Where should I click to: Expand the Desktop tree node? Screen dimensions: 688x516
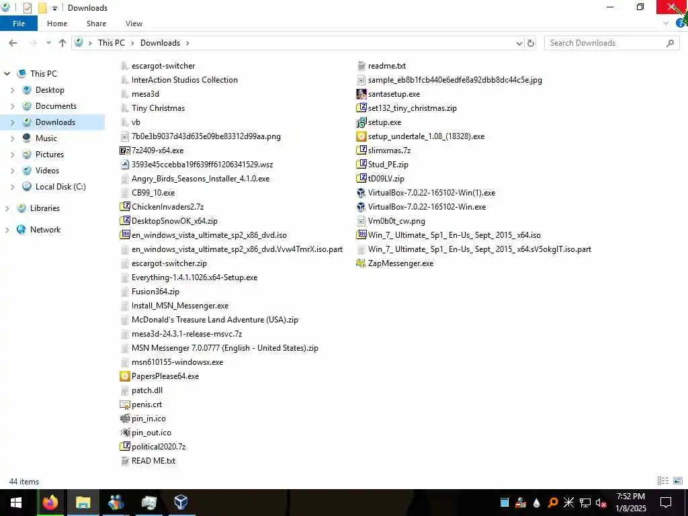point(12,90)
